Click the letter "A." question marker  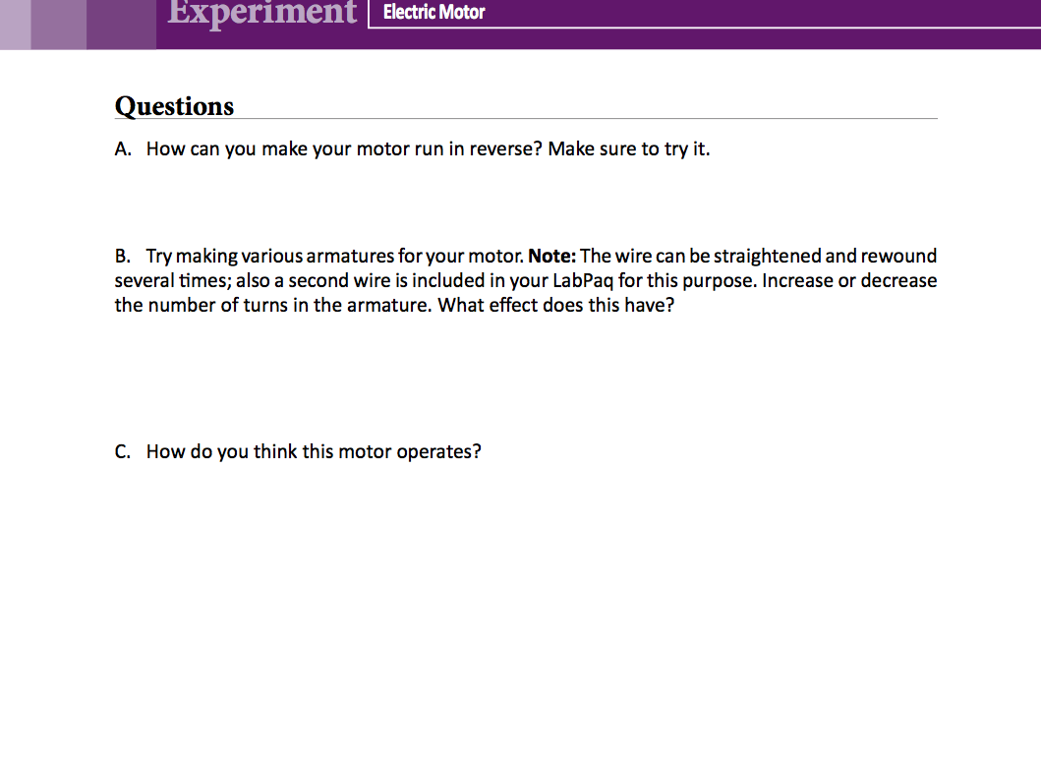pyautogui.click(x=124, y=149)
